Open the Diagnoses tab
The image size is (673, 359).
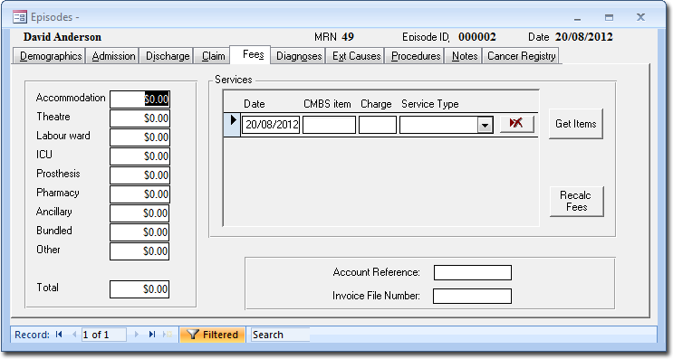(299, 56)
